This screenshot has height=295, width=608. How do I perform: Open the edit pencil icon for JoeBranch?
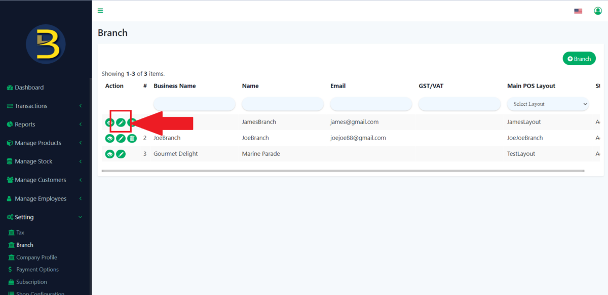[121, 138]
